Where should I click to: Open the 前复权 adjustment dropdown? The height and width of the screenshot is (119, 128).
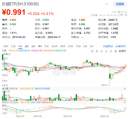[122, 51]
